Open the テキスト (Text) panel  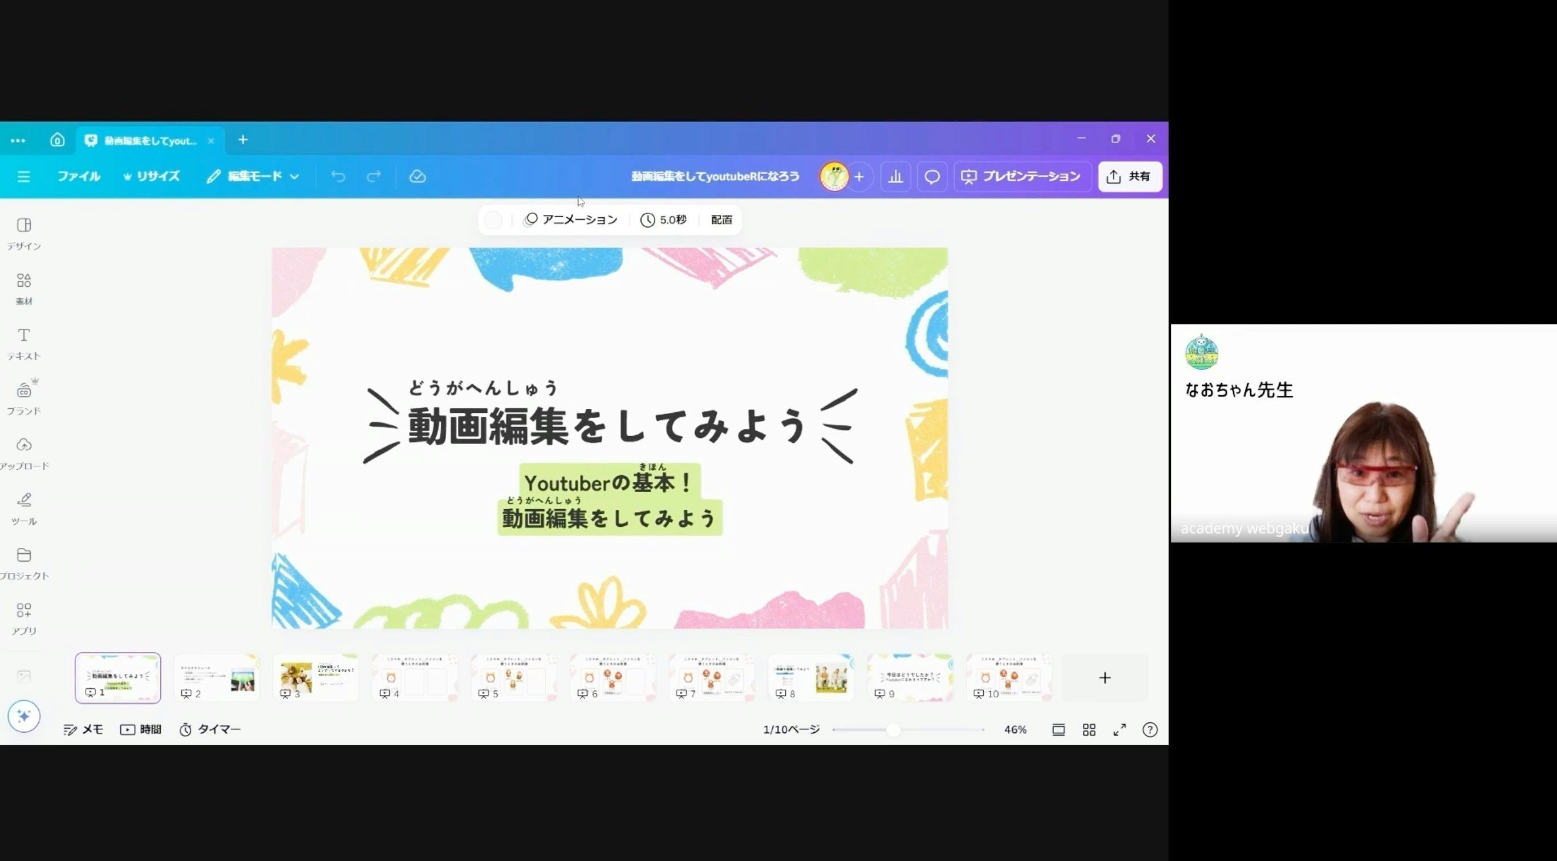pyautogui.click(x=23, y=342)
